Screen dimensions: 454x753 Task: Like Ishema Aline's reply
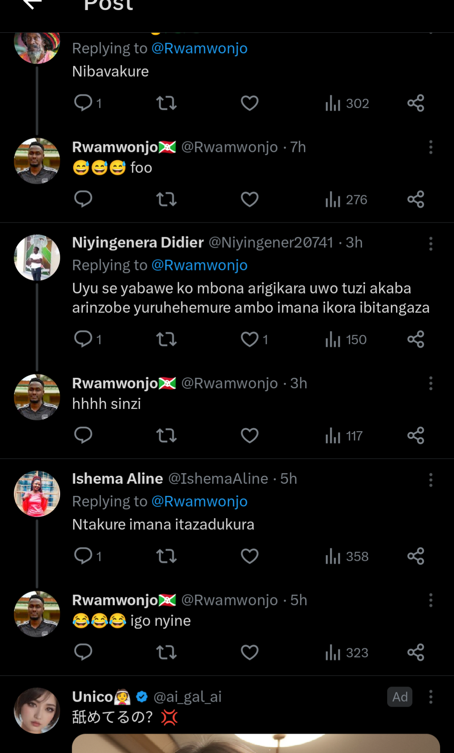250,556
